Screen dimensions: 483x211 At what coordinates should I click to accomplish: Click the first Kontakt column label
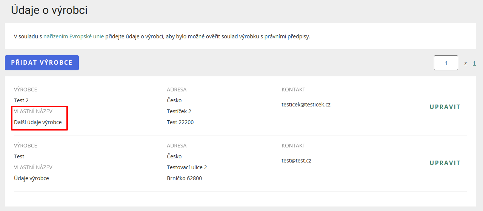click(x=293, y=90)
